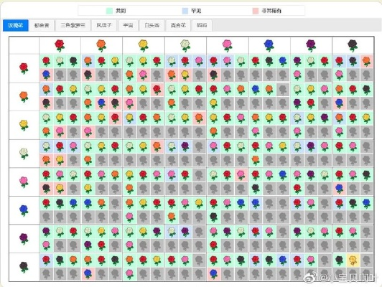The height and width of the screenshot is (287, 382).
Task: Open the 三色紫罗兰 tab
Action: point(73,25)
